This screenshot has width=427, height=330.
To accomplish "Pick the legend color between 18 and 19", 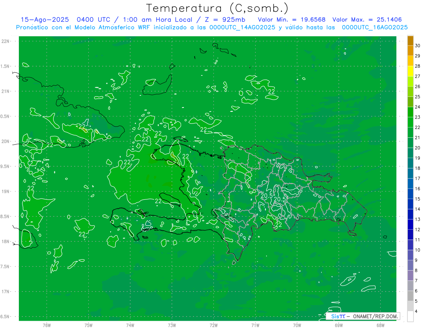I will tap(410, 163).
